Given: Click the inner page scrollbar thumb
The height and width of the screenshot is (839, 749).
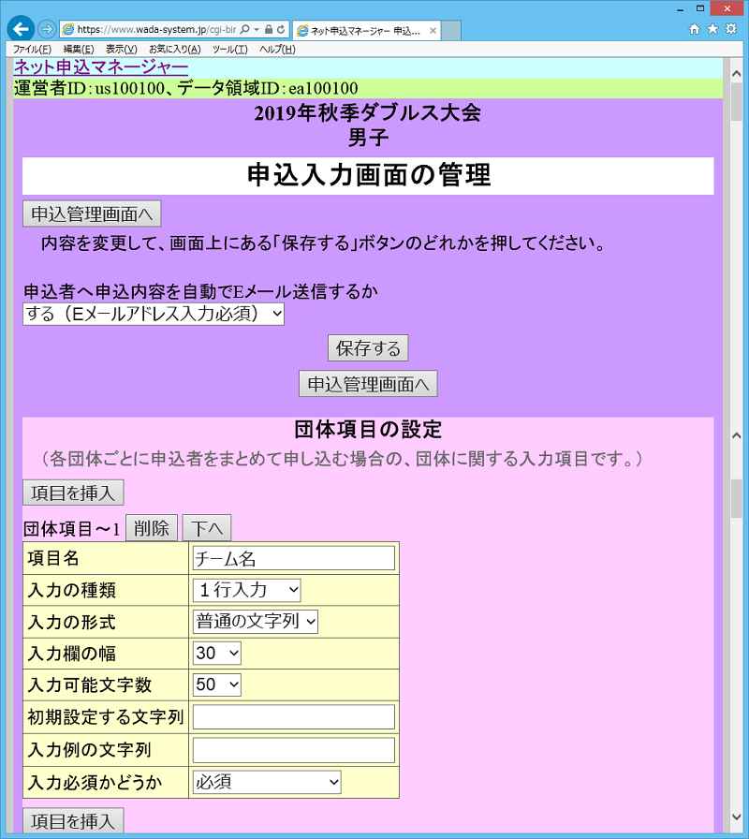Looking at the screenshot, I should click(x=737, y=499).
